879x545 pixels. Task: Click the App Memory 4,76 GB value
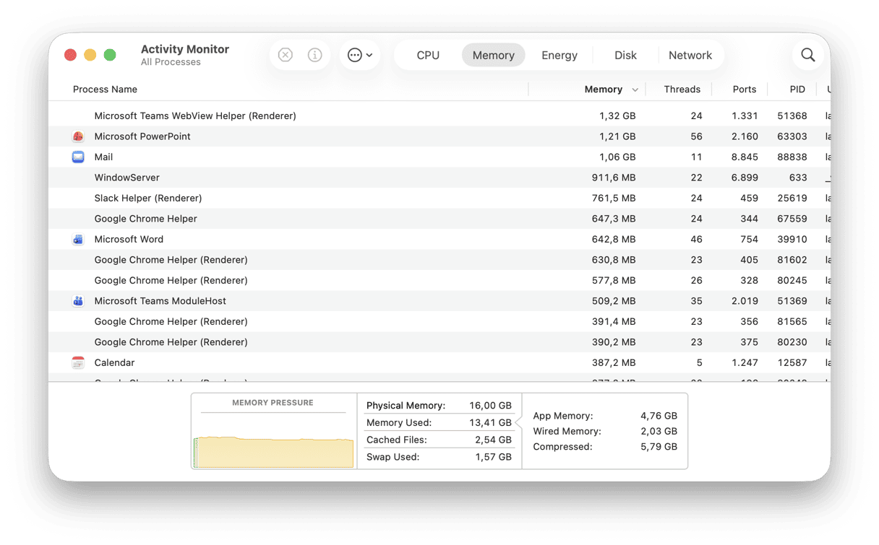click(x=659, y=416)
